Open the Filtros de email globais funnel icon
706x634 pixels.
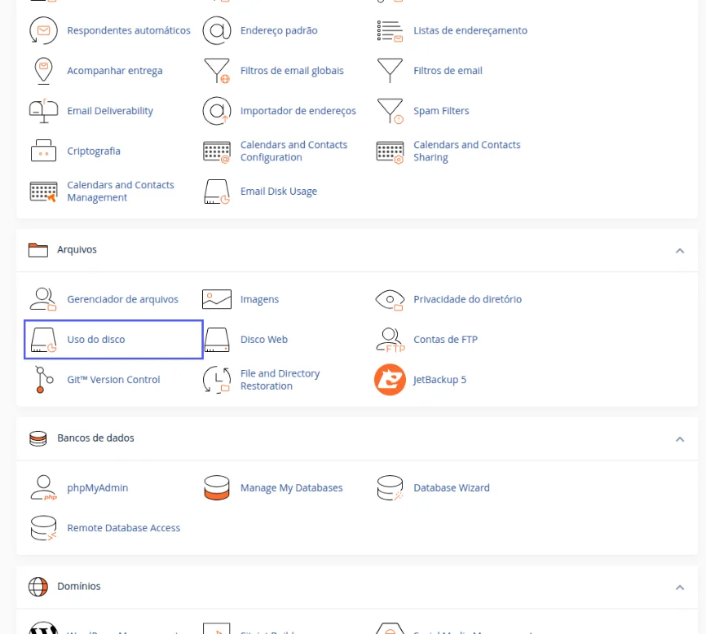217,71
